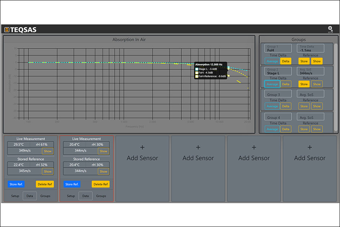Open Data tab of 29.5°C sensor
The width and height of the screenshot is (340, 227).
click(30, 196)
